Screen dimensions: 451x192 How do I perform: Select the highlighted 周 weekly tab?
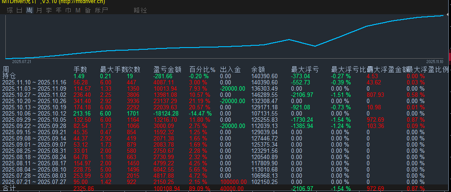pyautogui.click(x=29, y=10)
